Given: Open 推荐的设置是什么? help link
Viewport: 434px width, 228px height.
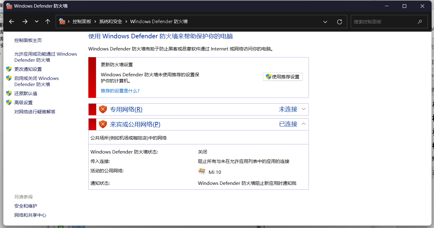Looking at the screenshot, I should [x=120, y=91].
